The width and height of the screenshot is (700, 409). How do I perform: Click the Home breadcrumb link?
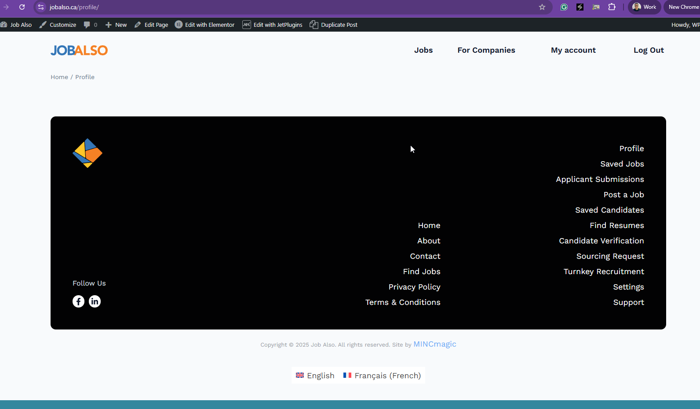pos(59,77)
